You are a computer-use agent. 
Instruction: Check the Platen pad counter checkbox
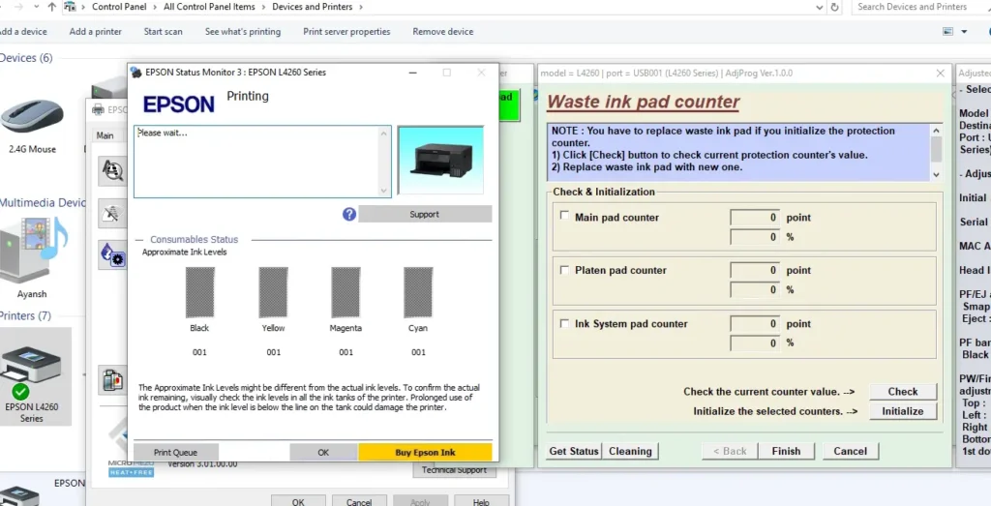(x=564, y=270)
